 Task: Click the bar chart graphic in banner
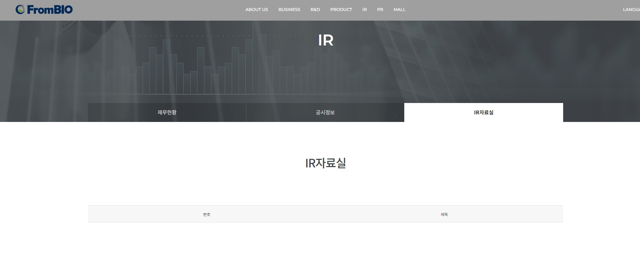pyautogui.click(x=207, y=69)
